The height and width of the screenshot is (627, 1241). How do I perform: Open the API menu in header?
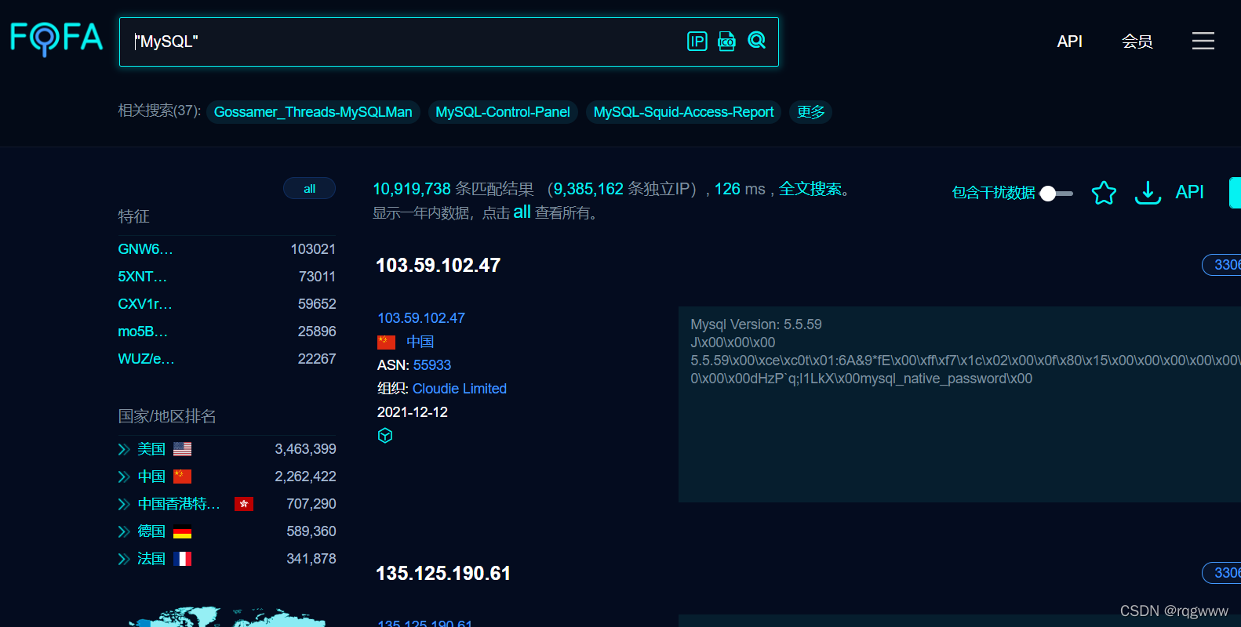(1069, 42)
